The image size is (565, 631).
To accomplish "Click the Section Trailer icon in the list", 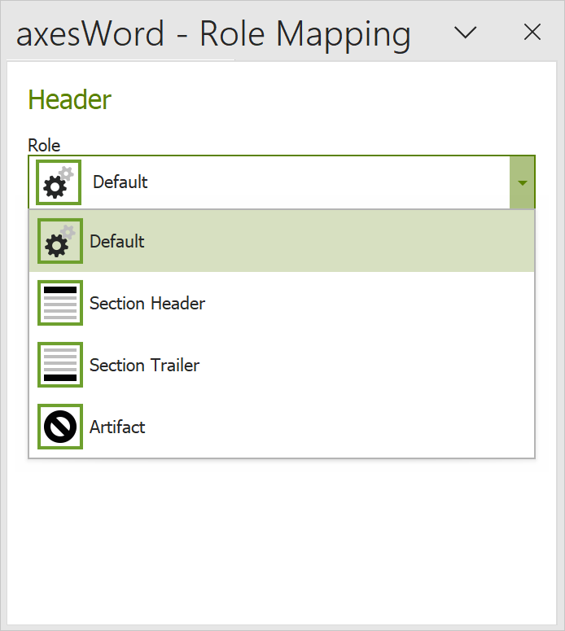I will [x=60, y=365].
